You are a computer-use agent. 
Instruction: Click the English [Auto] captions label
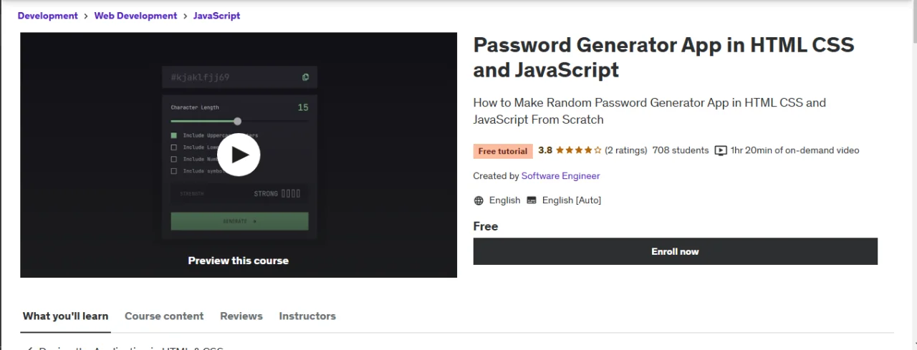(x=572, y=200)
